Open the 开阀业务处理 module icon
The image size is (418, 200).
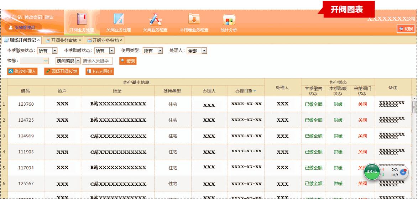[x=82, y=19]
